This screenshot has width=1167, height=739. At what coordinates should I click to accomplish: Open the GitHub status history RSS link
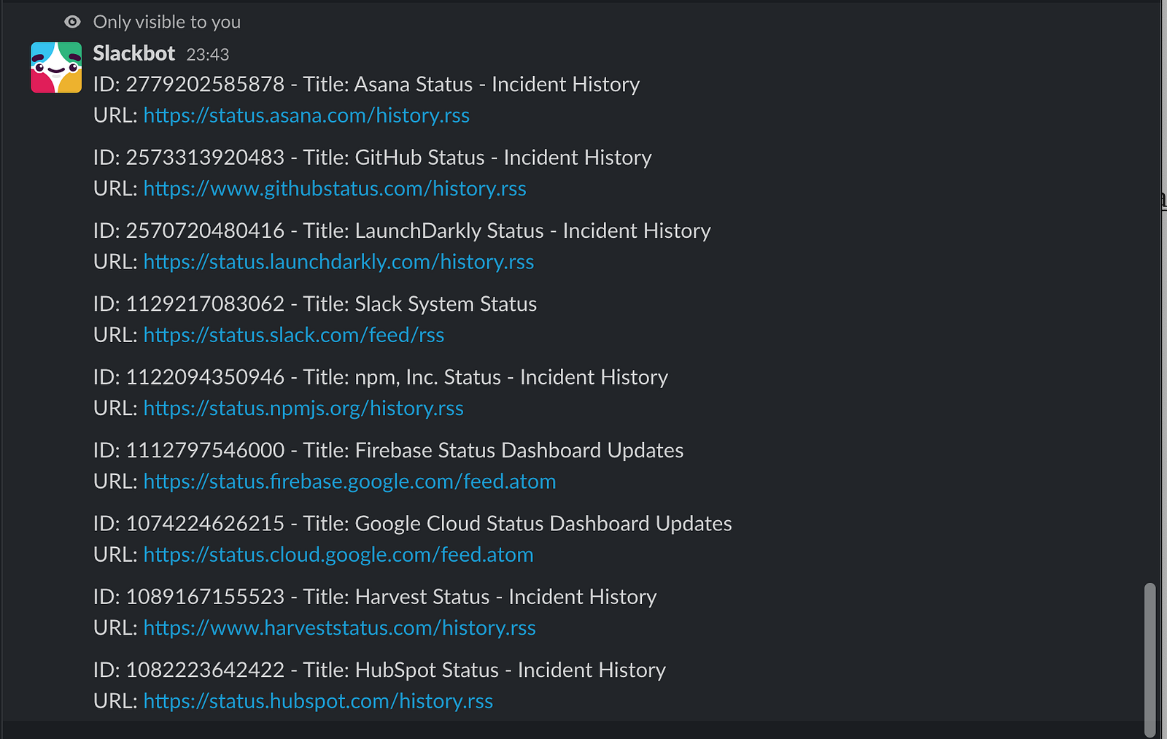tap(335, 188)
